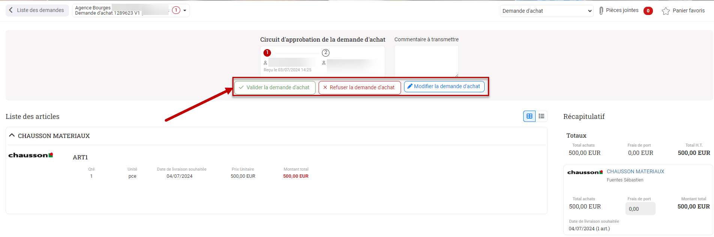Screen dimensions: 714x237
Task: Click the chausson logo in article list
Action: 31,155
